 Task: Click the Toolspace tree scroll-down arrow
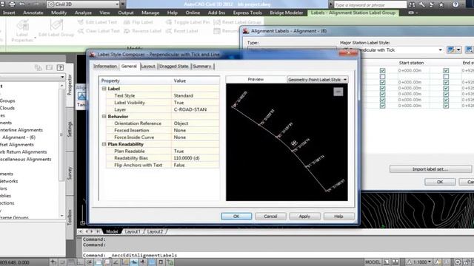click(62, 216)
